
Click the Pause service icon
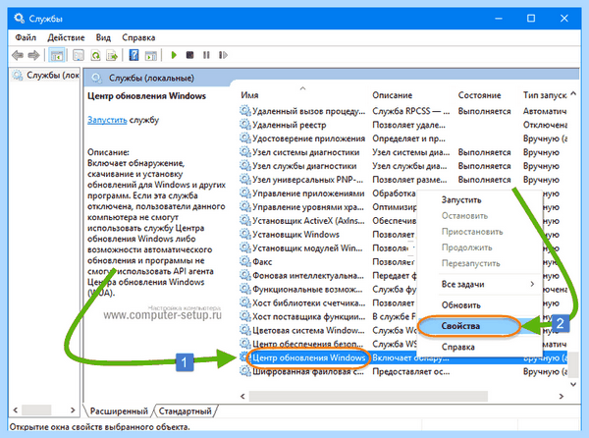pos(206,55)
